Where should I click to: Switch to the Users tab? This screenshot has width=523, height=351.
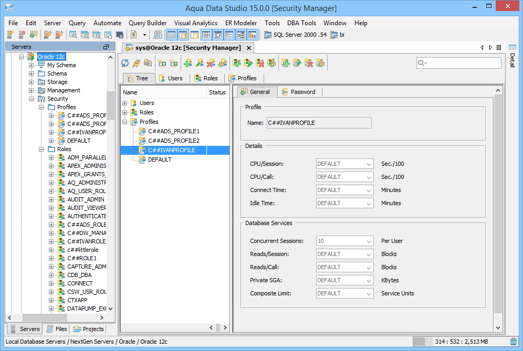tap(171, 78)
